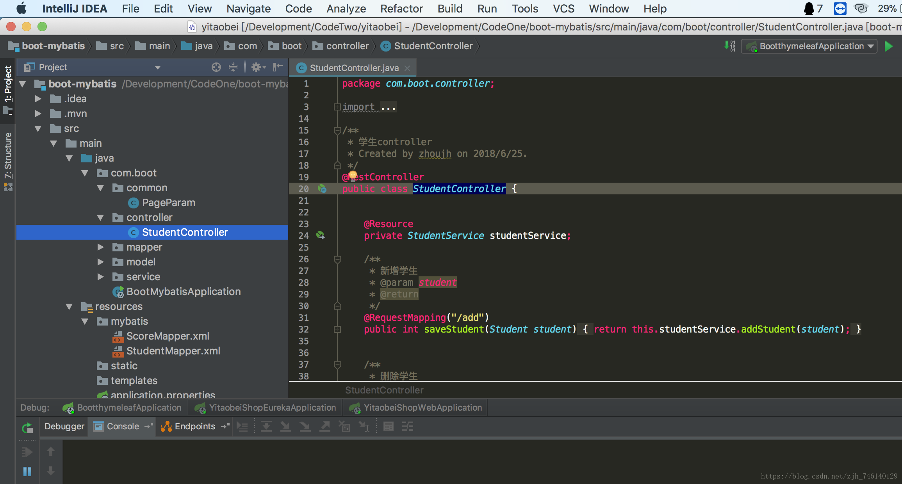This screenshot has height=484, width=902.
Task: Click the console down arrow icon
Action: coord(51,471)
